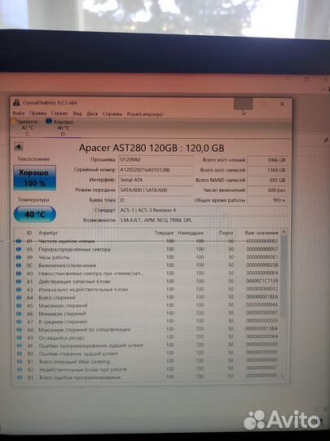Minimize the CrystalDiskInfo window
This screenshot has width=330, height=441.
[244, 104]
